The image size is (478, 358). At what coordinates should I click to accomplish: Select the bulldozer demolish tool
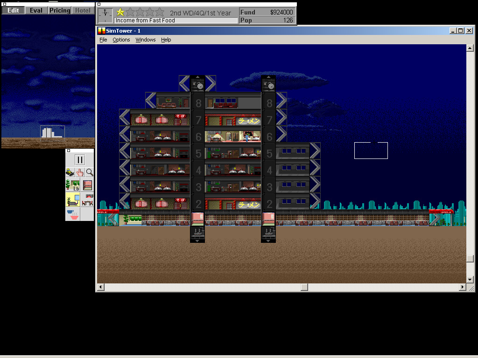pos(70,172)
